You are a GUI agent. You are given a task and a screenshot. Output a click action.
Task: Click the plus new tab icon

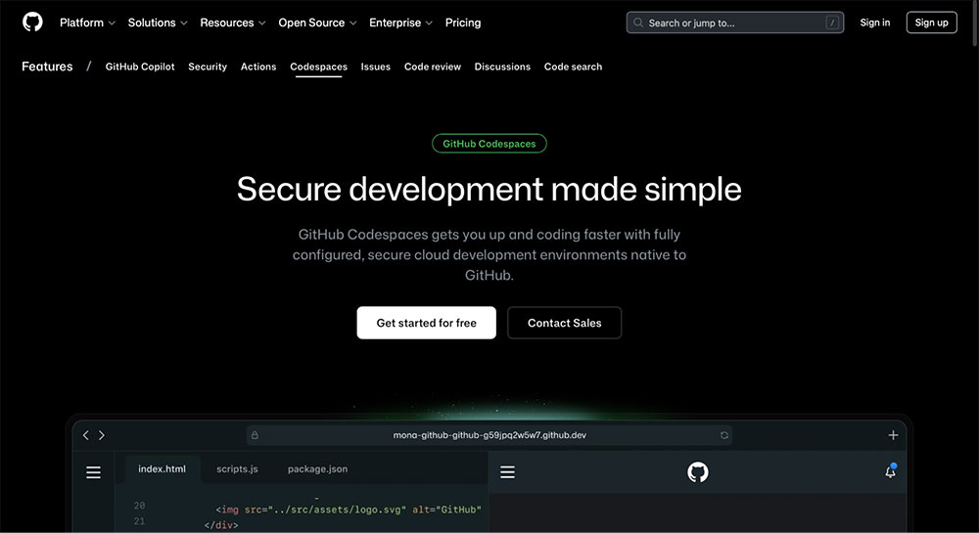click(893, 435)
